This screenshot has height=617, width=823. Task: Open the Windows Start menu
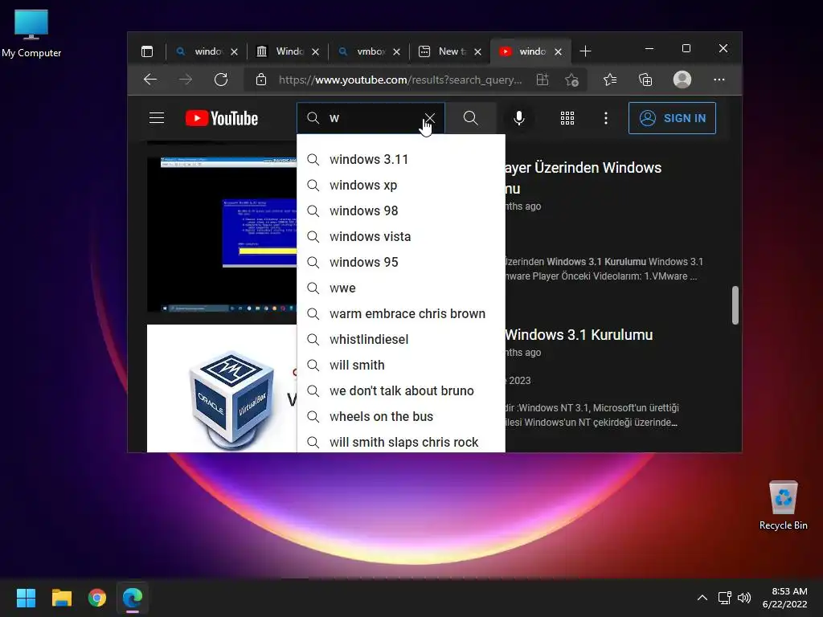pos(26,598)
